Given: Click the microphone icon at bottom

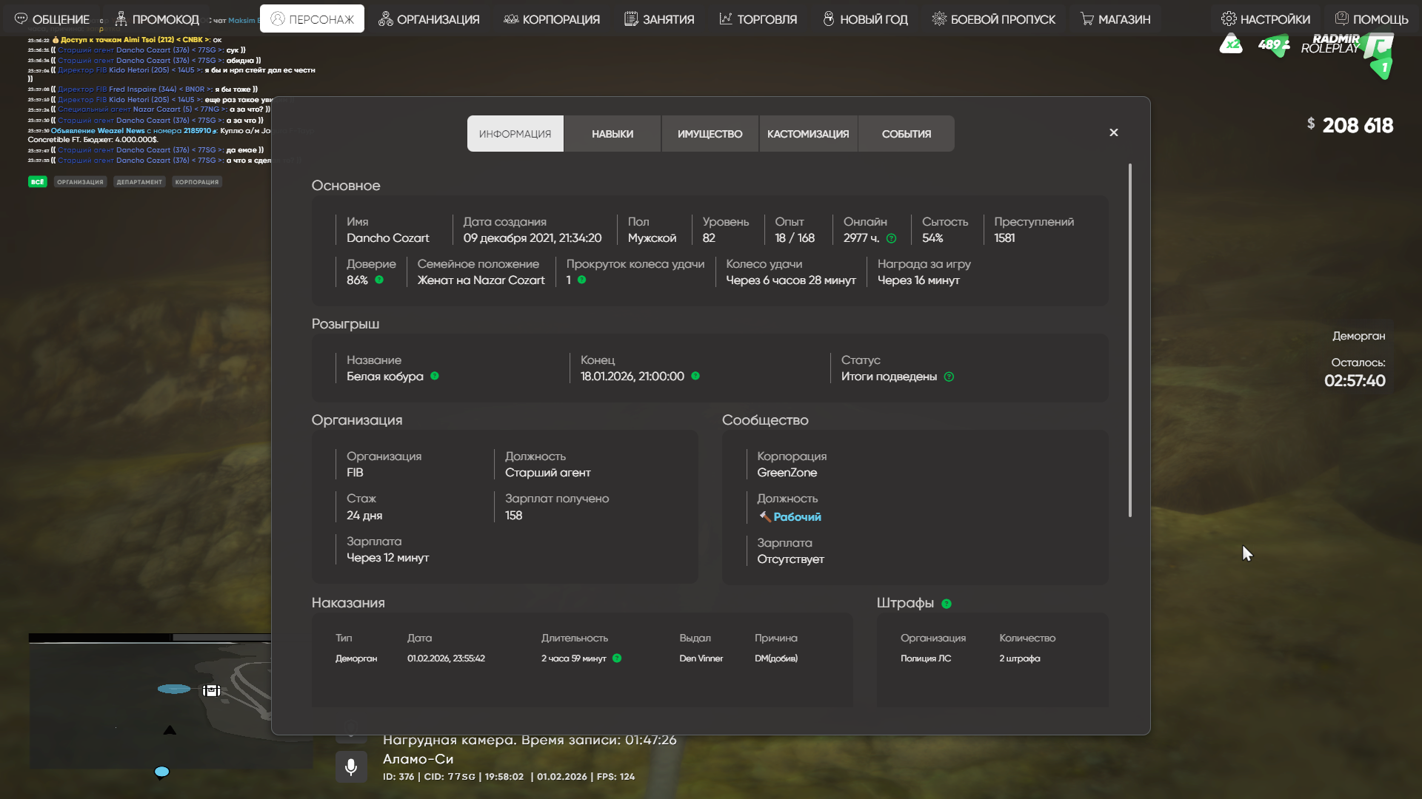Looking at the screenshot, I should tap(351, 766).
